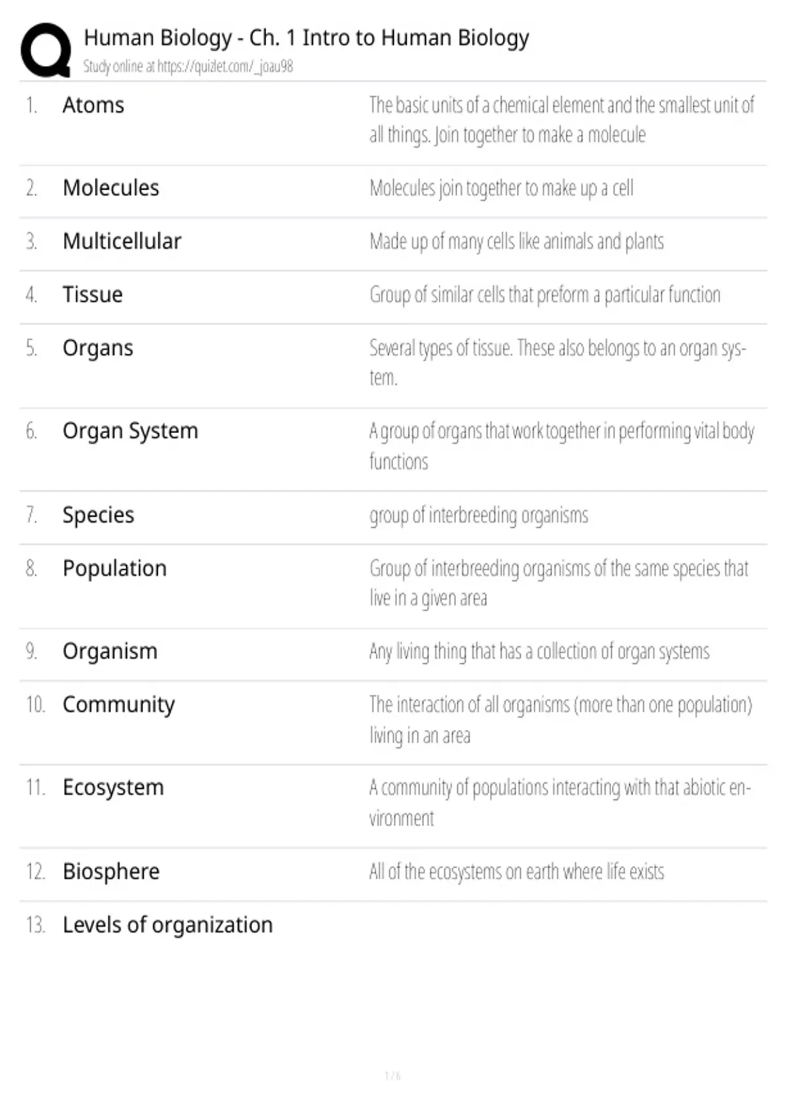Select the Organs term

pyautogui.click(x=97, y=349)
